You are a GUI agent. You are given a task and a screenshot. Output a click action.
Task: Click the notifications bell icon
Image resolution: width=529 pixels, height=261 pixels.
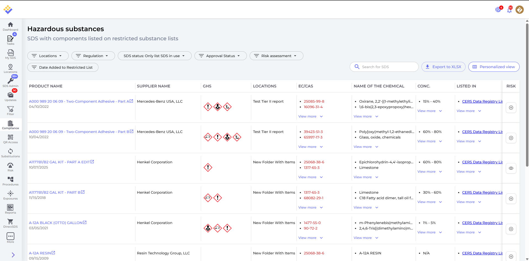pos(509,10)
